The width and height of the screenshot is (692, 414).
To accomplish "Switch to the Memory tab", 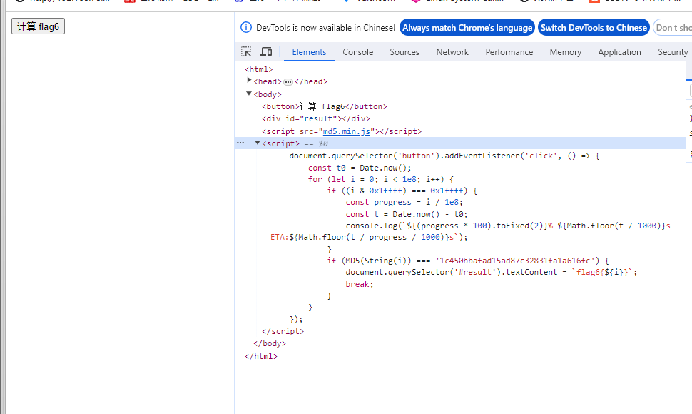I will click(x=565, y=52).
